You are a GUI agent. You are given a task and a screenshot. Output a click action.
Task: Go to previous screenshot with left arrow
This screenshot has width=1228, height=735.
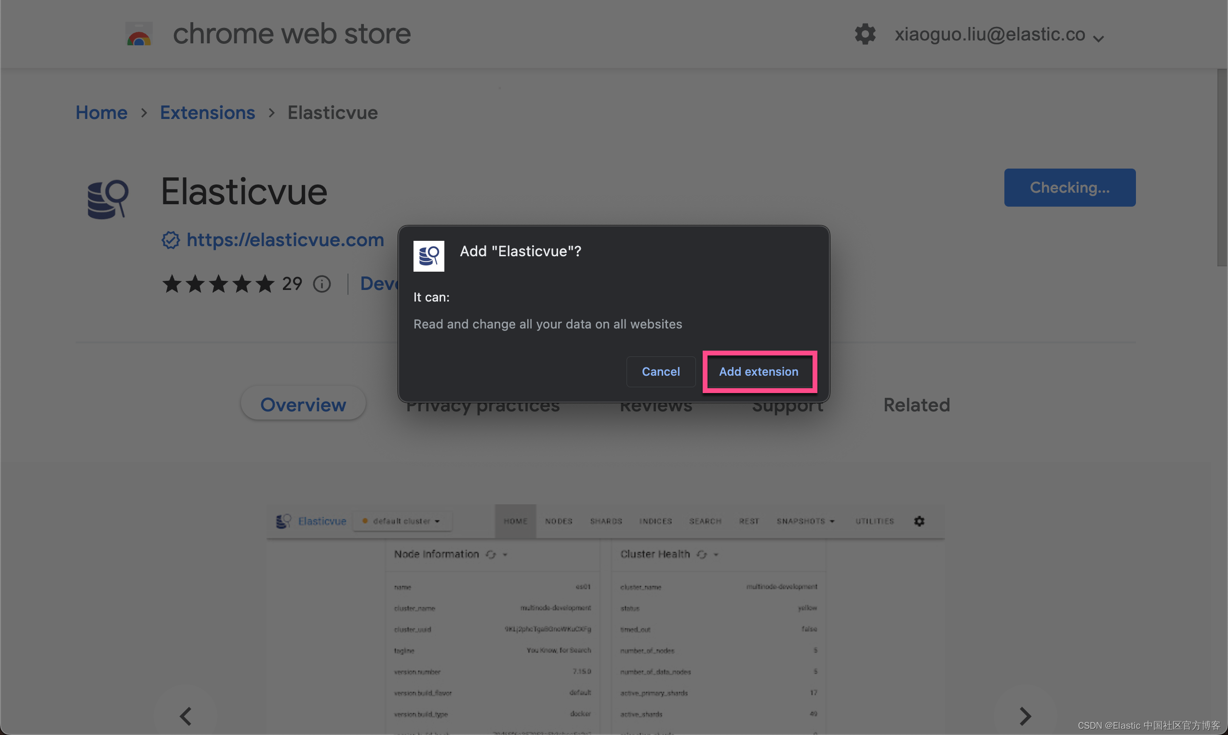pyautogui.click(x=186, y=716)
